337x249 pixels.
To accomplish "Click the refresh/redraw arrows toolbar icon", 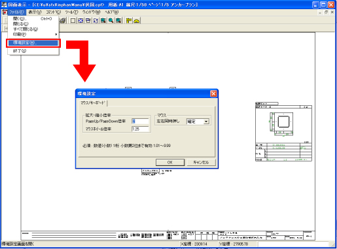I will [x=96, y=21].
